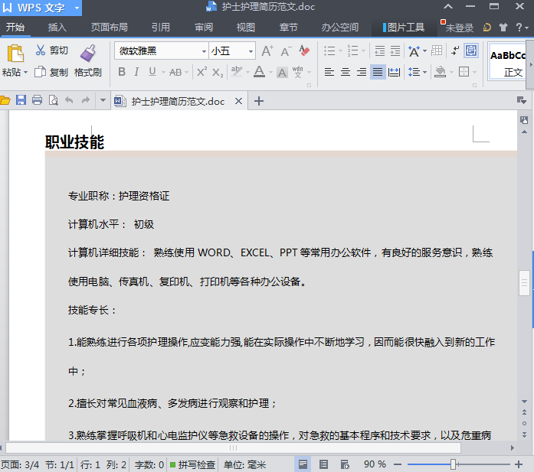Switch to 视图 ribbon tab
Screen dimensions: 534x472
click(245, 28)
